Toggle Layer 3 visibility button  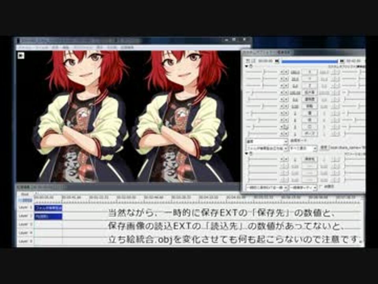(25, 224)
